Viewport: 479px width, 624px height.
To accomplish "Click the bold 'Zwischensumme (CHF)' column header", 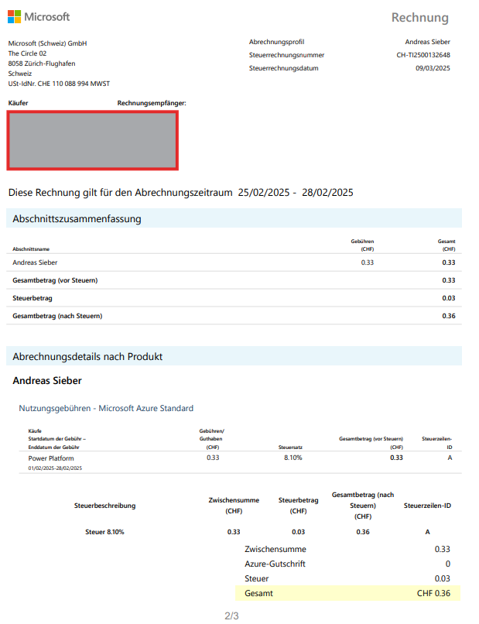I will point(234,506).
